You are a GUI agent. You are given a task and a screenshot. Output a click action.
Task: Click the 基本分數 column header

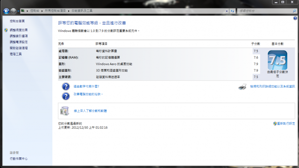278,44
